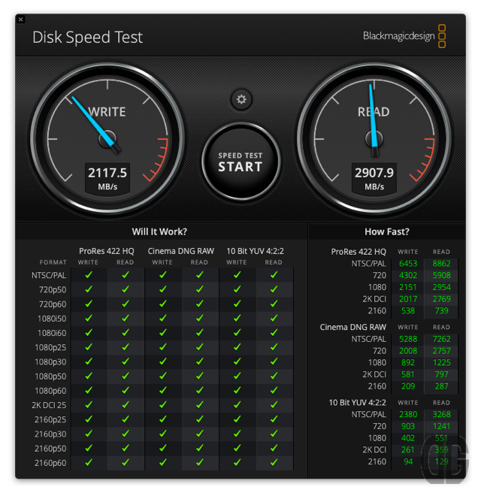Click 1080p50 ProRes 422 HQ read checkmark
Screen dimensions: 481x496
pyautogui.click(x=126, y=376)
